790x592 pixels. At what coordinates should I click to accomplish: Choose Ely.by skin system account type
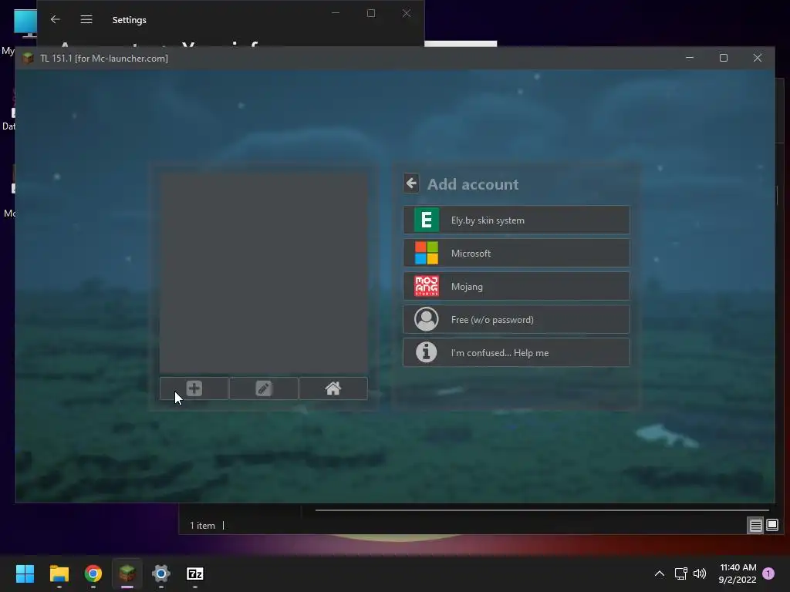pos(516,220)
